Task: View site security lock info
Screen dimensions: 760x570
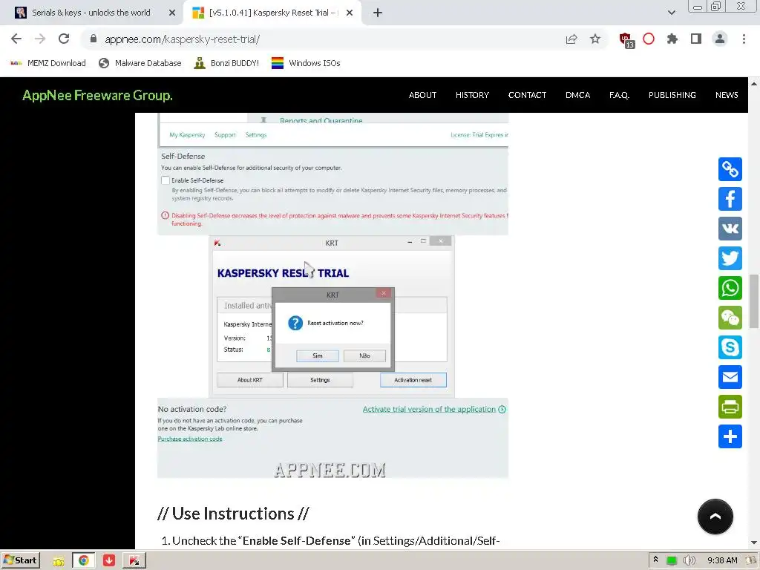Action: [x=94, y=39]
